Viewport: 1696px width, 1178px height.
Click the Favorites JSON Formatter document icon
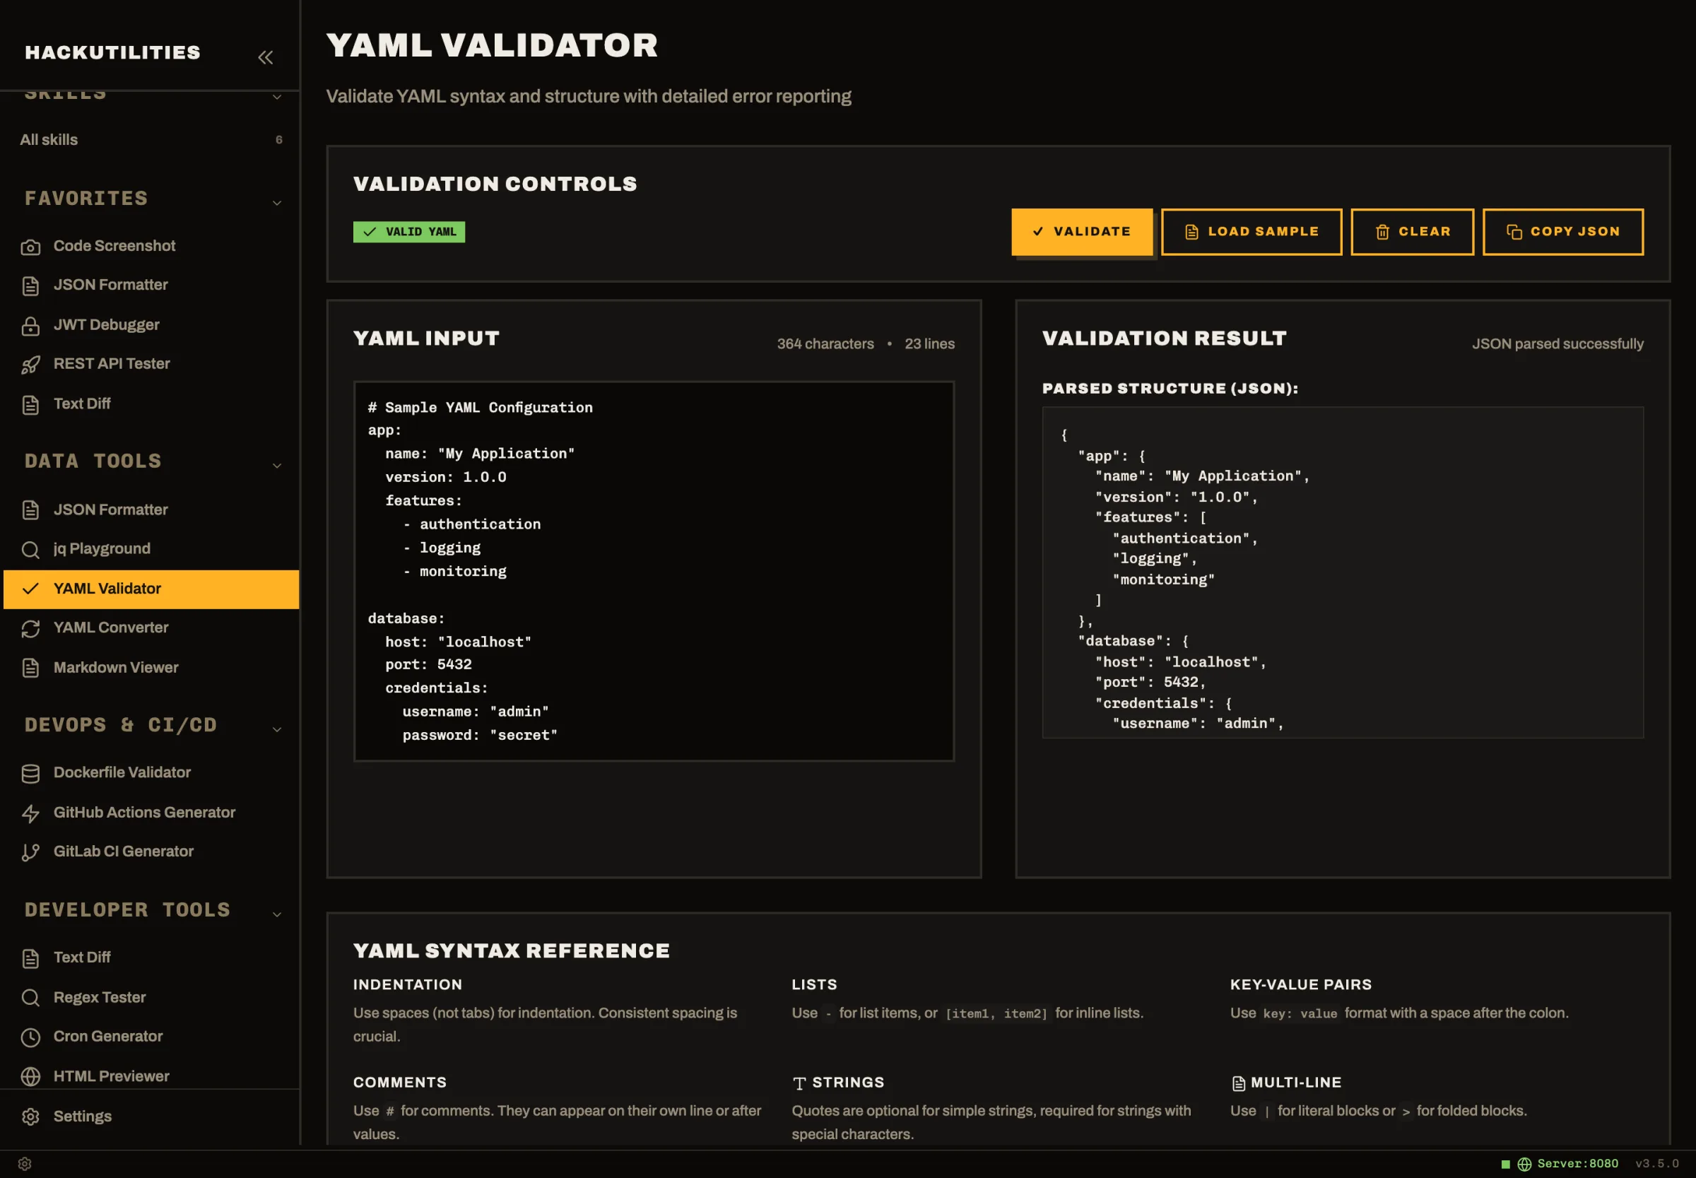click(x=30, y=285)
